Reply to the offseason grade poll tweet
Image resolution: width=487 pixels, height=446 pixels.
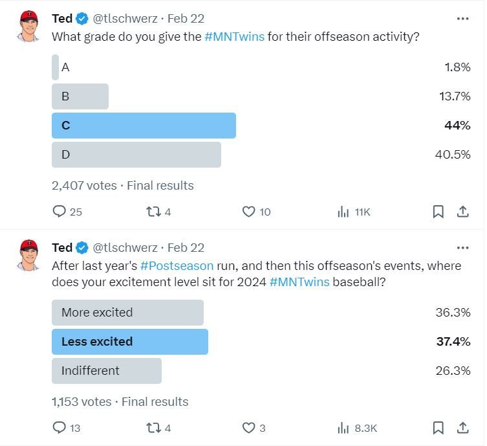pyautogui.click(x=60, y=212)
